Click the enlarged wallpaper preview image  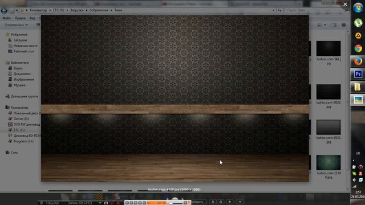coord(175,99)
